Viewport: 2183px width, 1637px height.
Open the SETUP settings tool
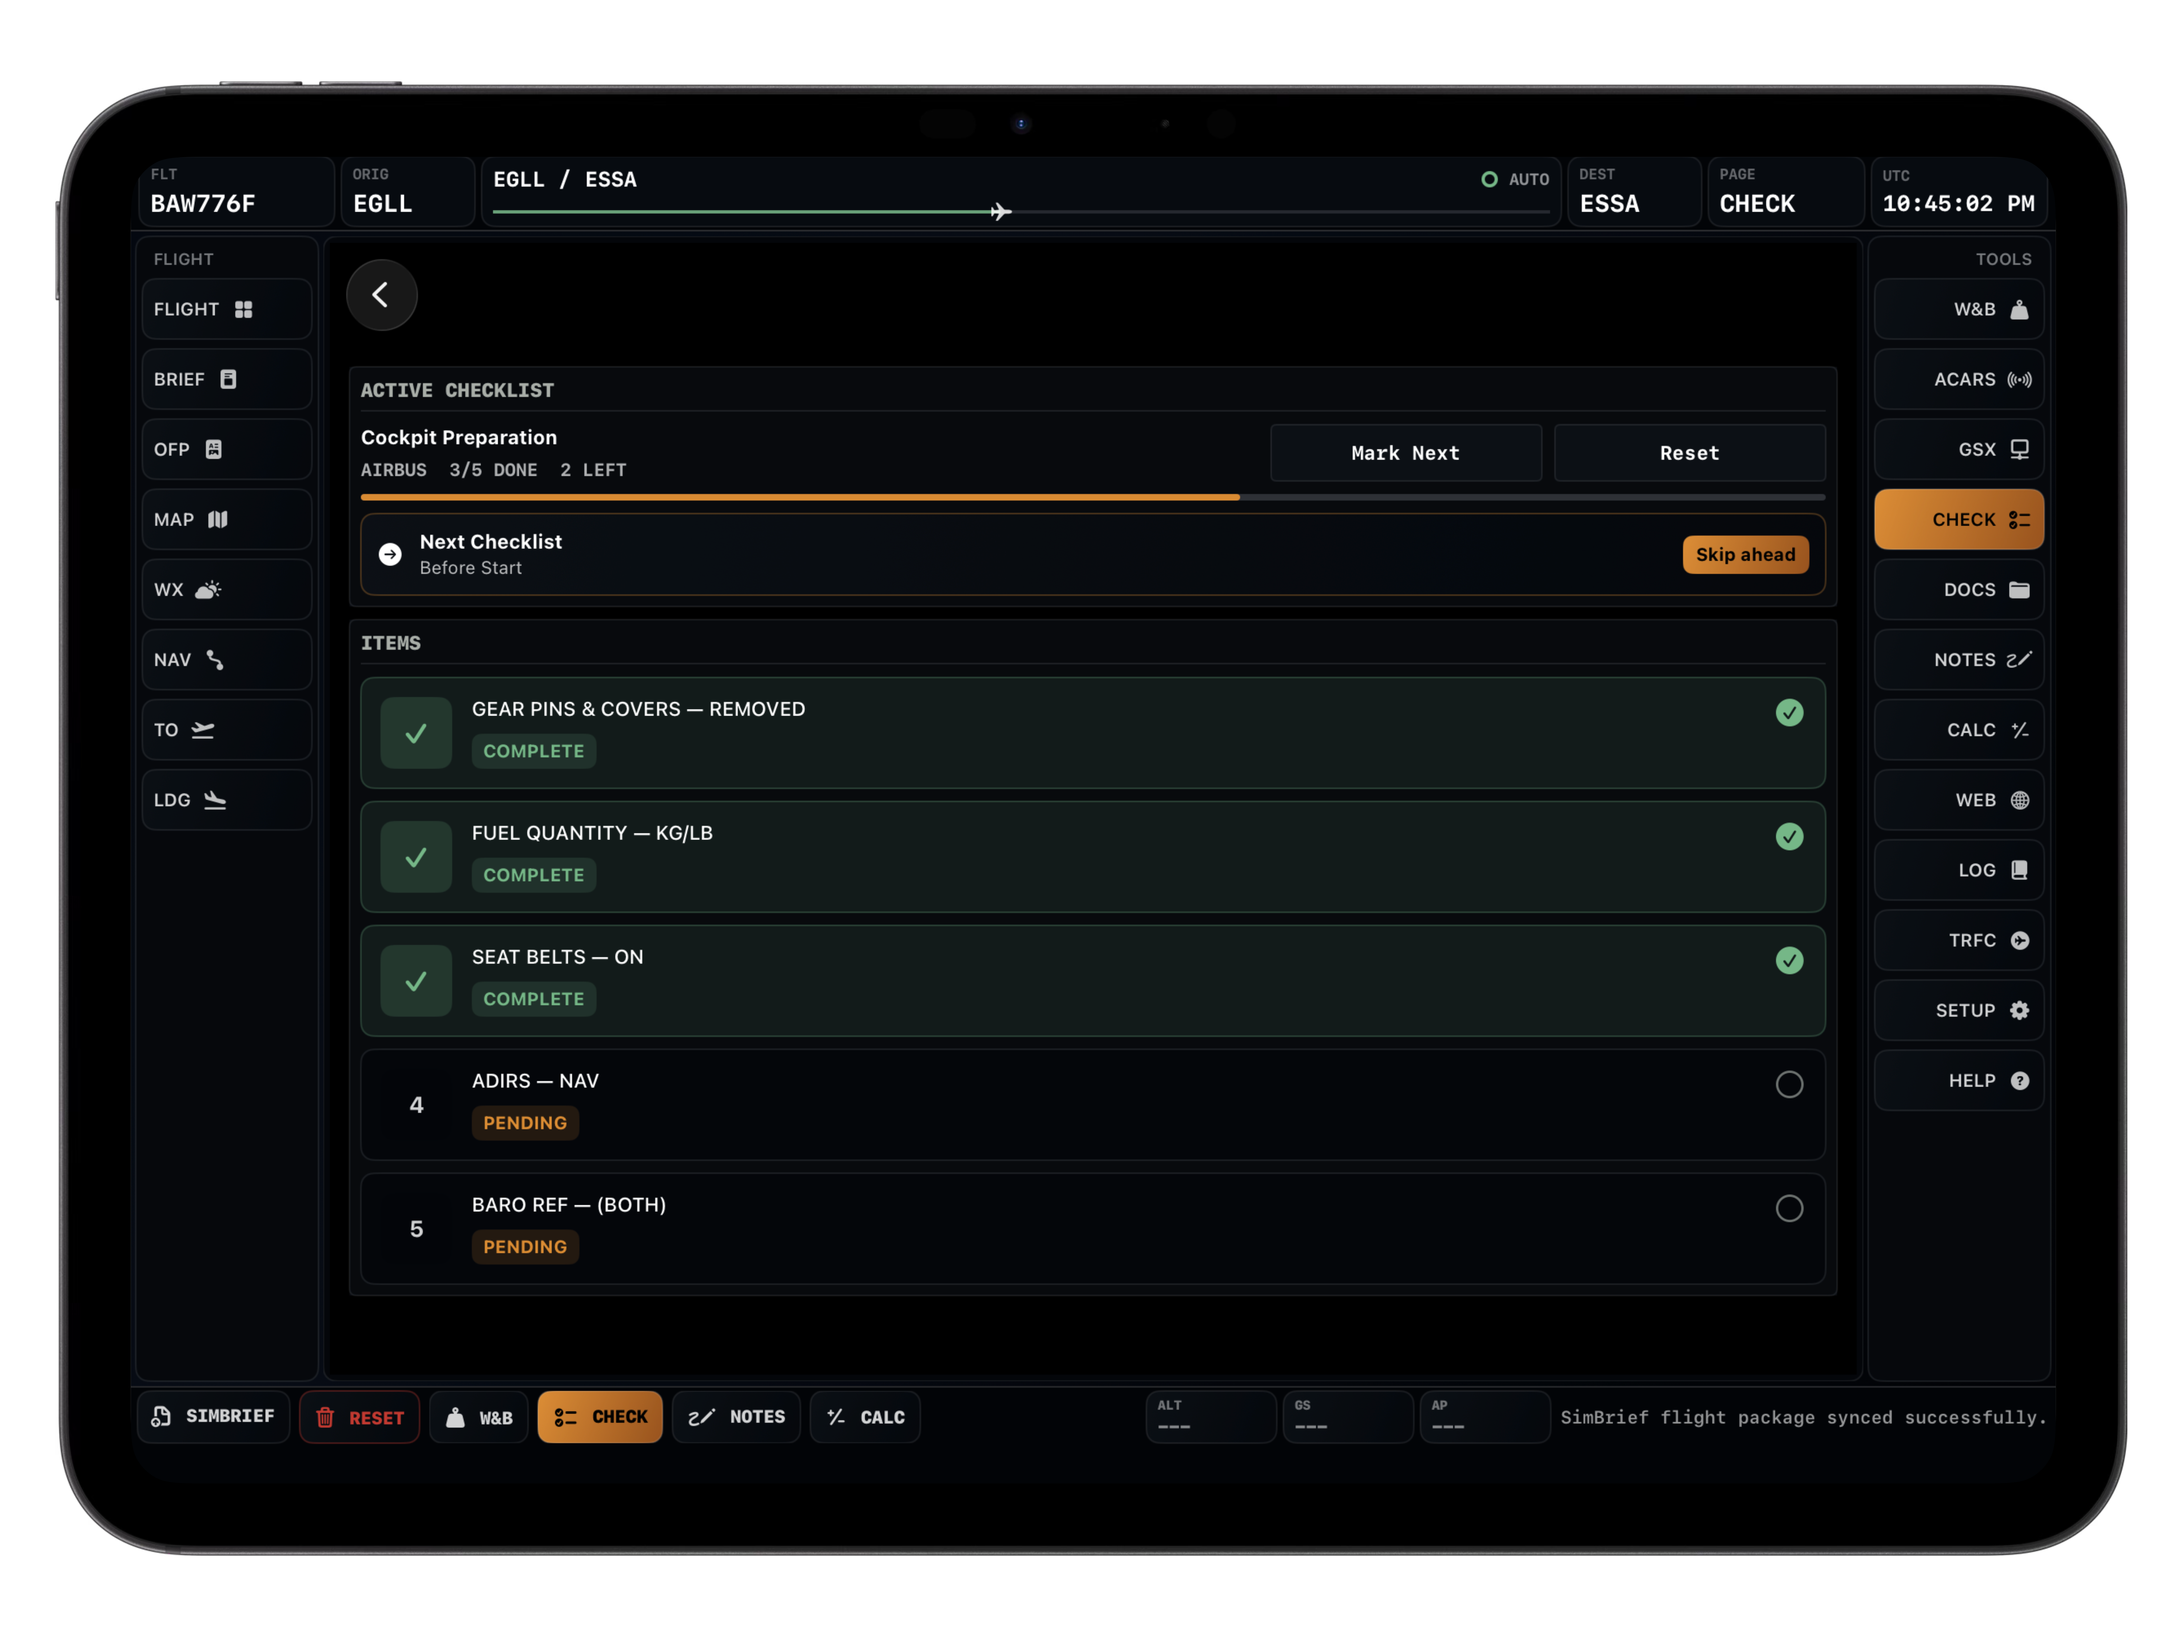click(x=1959, y=1011)
